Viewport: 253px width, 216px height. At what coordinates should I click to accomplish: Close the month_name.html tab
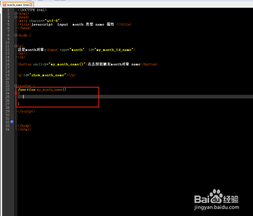click(x=31, y=5)
